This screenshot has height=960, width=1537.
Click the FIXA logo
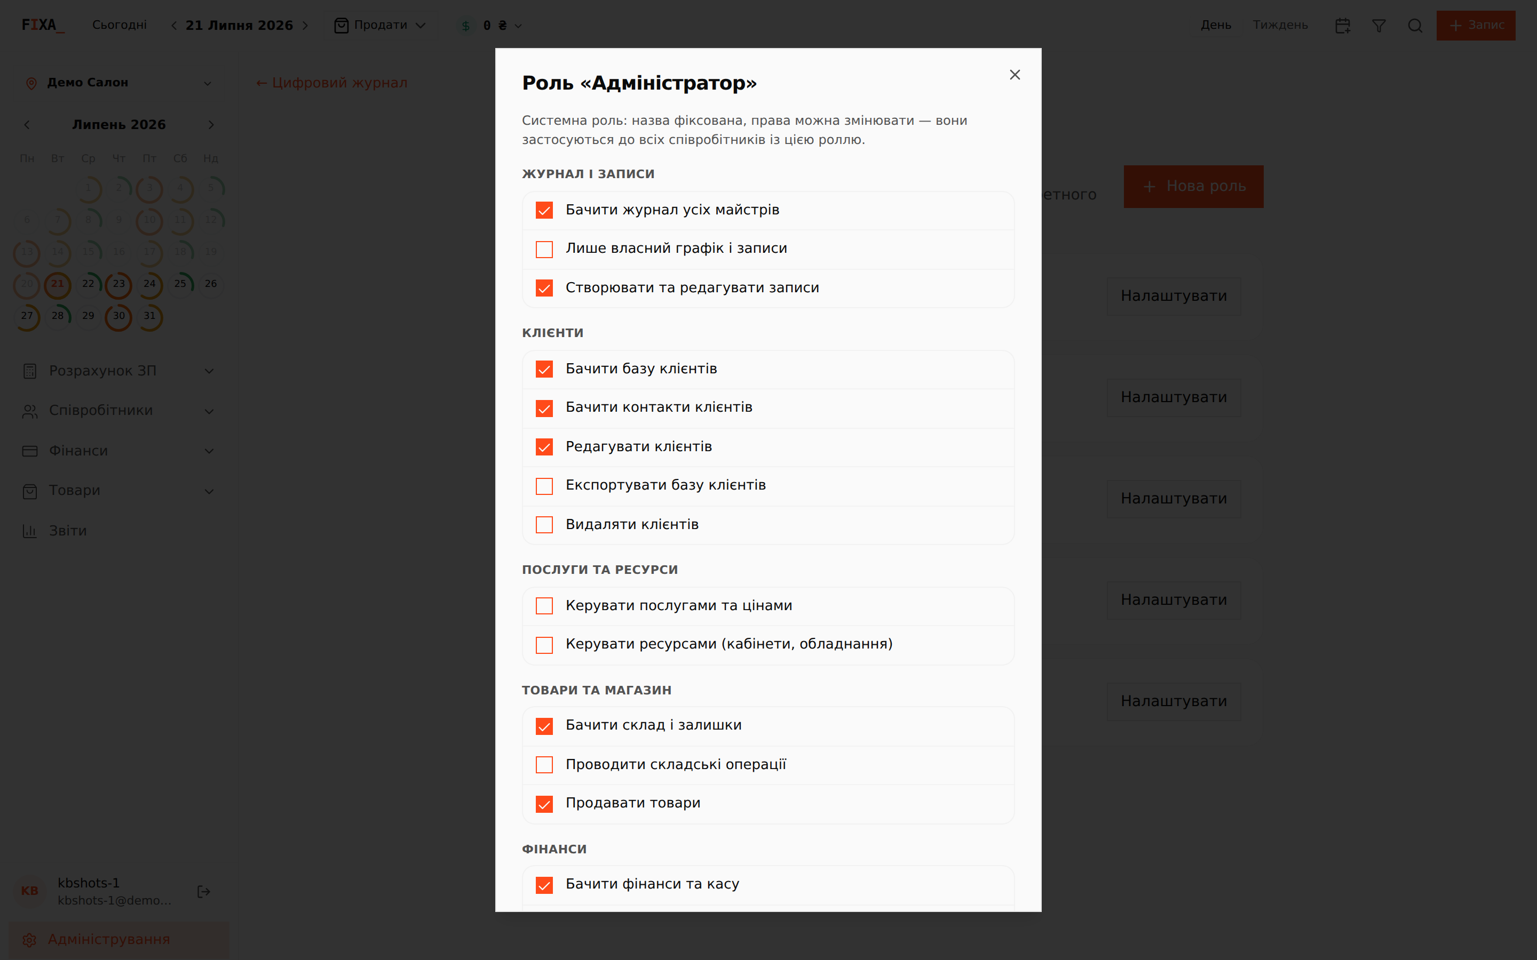(x=43, y=26)
